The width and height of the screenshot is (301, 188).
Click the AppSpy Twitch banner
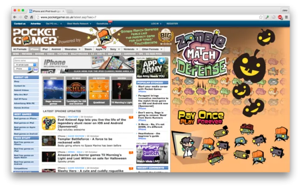152,154
